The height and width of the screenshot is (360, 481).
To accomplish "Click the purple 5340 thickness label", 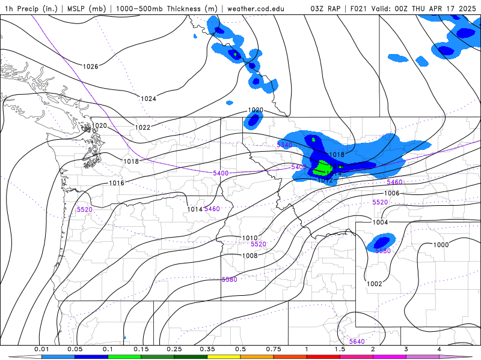I will (284, 145).
